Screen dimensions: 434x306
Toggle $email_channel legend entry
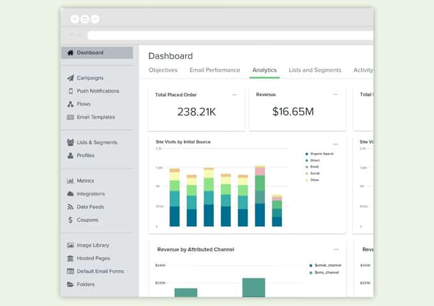(325, 265)
